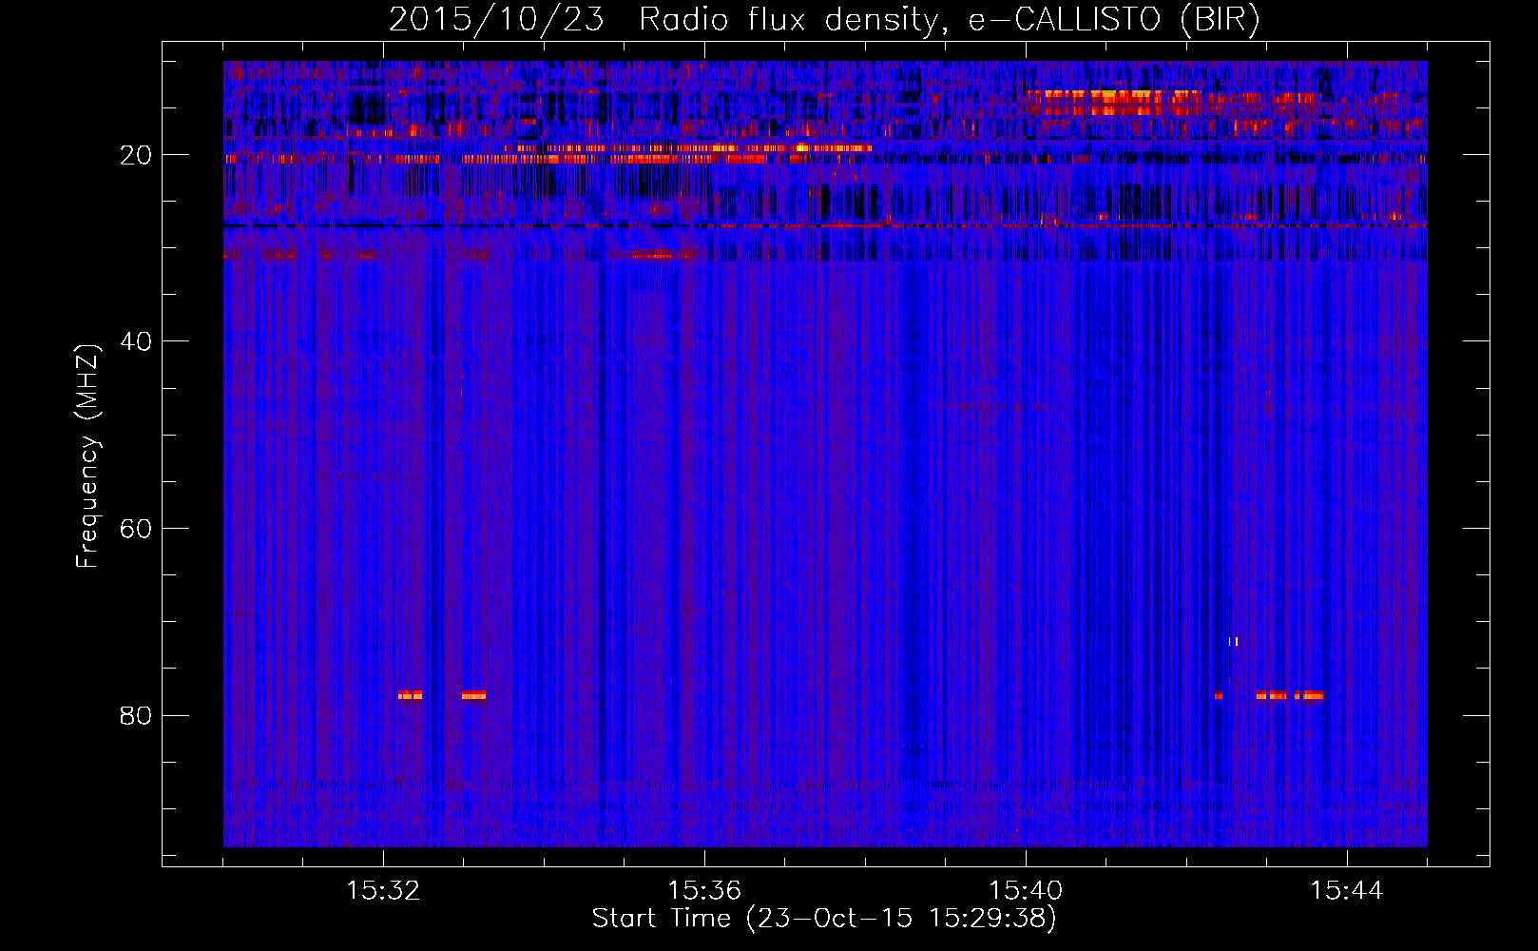Click the 15:36 time tick label
The height and width of the screenshot is (951, 1538).
(704, 891)
